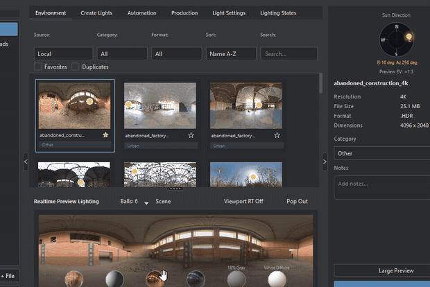This screenshot has height=287, width=430.
Task: Favorite the first abandoned_factory with its star
Action: coord(191,135)
